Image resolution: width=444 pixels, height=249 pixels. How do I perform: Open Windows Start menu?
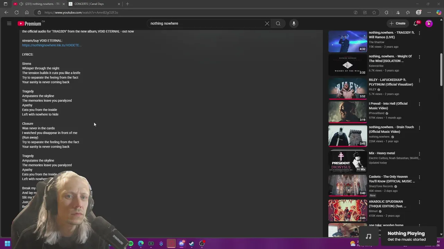tap(7, 243)
